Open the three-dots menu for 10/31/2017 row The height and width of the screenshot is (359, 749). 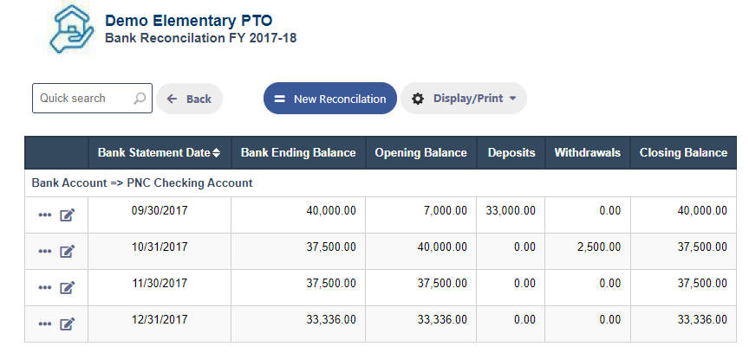pos(45,251)
